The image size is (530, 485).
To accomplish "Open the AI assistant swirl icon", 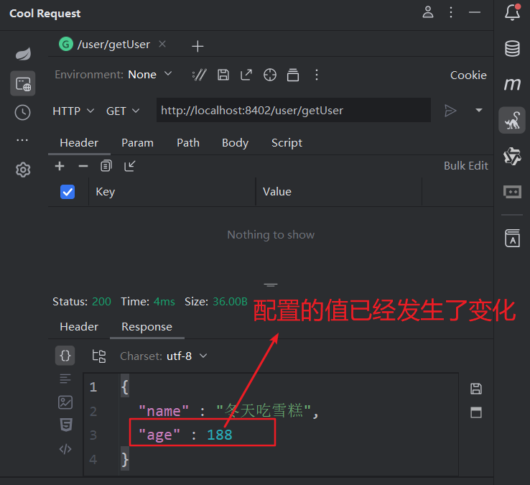I will (x=513, y=156).
